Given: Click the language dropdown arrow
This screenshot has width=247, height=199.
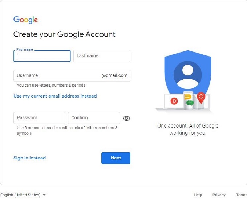Looking at the screenshot, I should coord(44,195).
